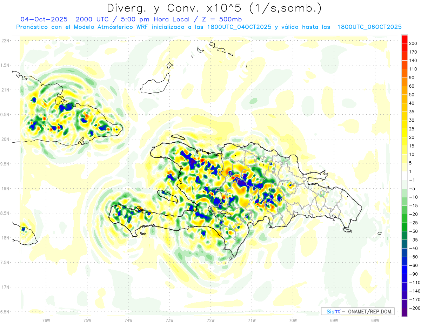The width and height of the screenshot is (421, 325).
Task: Click the 72W longitude axis label
Action: (210, 320)
